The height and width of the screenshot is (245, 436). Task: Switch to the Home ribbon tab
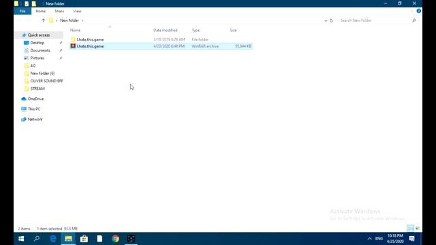41,11
